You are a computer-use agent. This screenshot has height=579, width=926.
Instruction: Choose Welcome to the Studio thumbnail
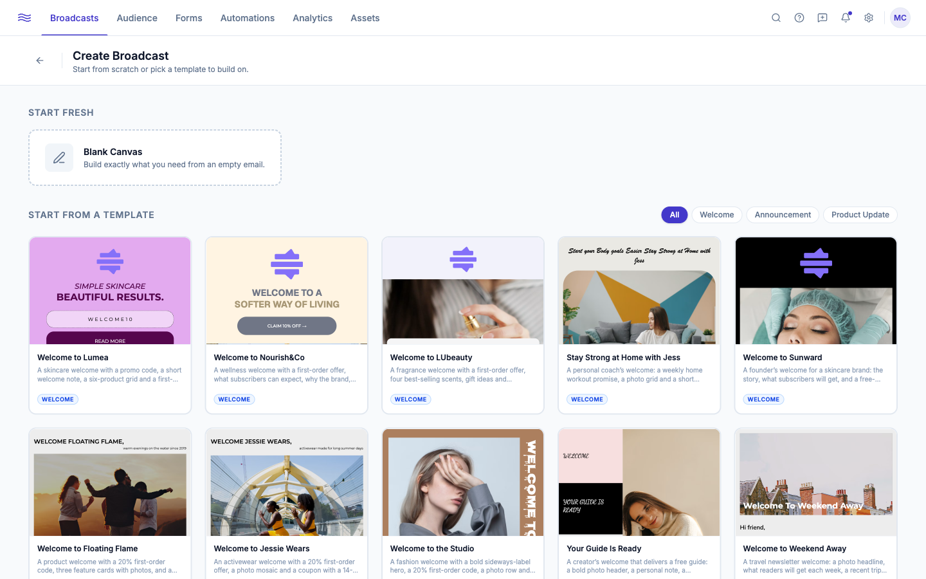pyautogui.click(x=463, y=482)
